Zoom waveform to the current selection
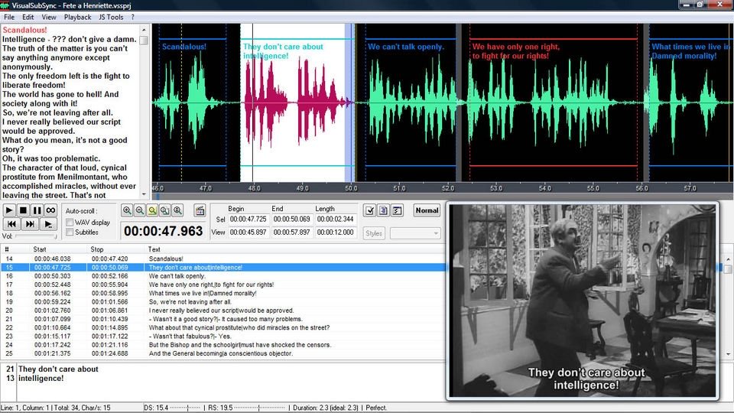Screen dimensions: 734x413 click(x=152, y=211)
